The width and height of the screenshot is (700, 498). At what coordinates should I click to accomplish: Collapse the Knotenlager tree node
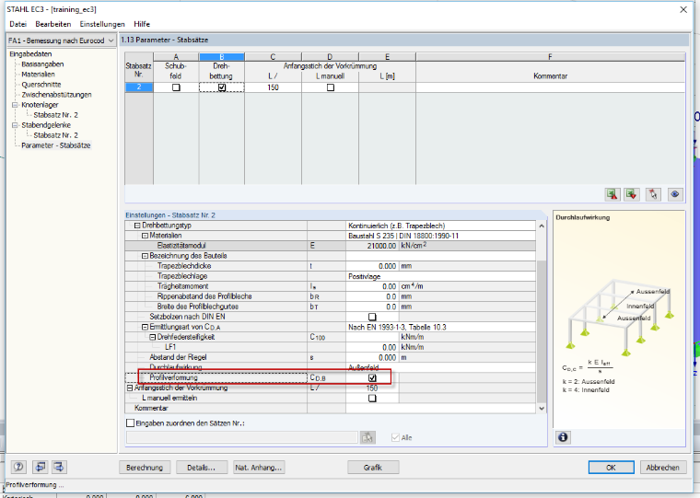click(x=15, y=105)
